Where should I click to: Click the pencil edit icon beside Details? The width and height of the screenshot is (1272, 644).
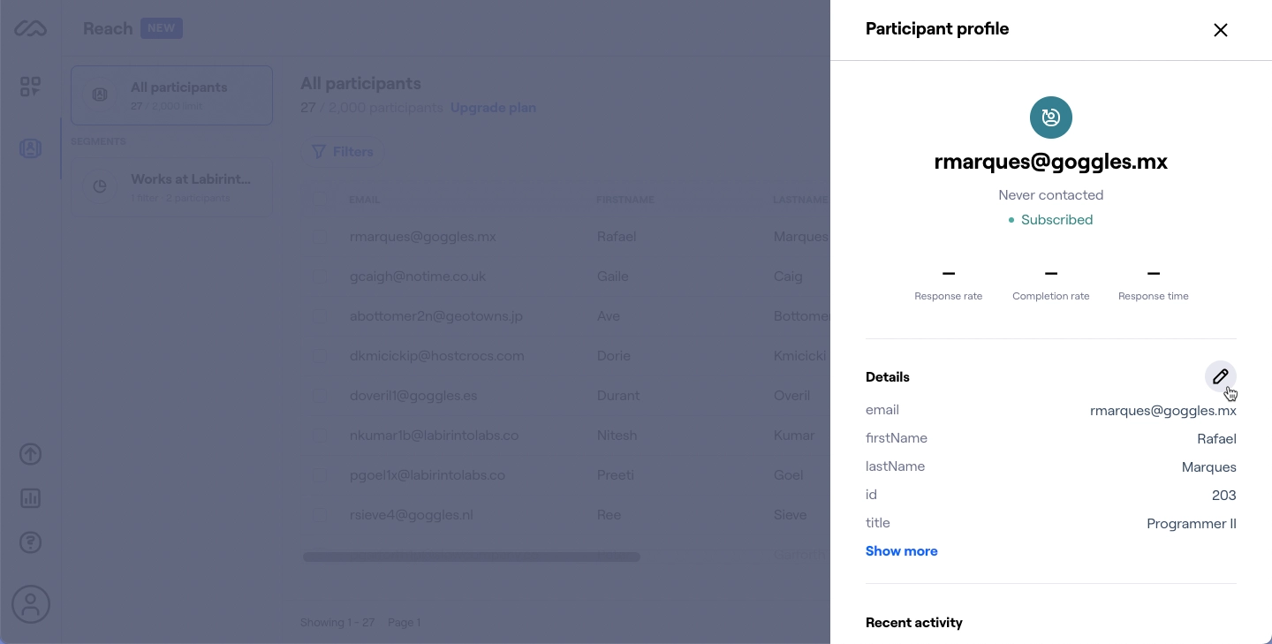point(1221,376)
